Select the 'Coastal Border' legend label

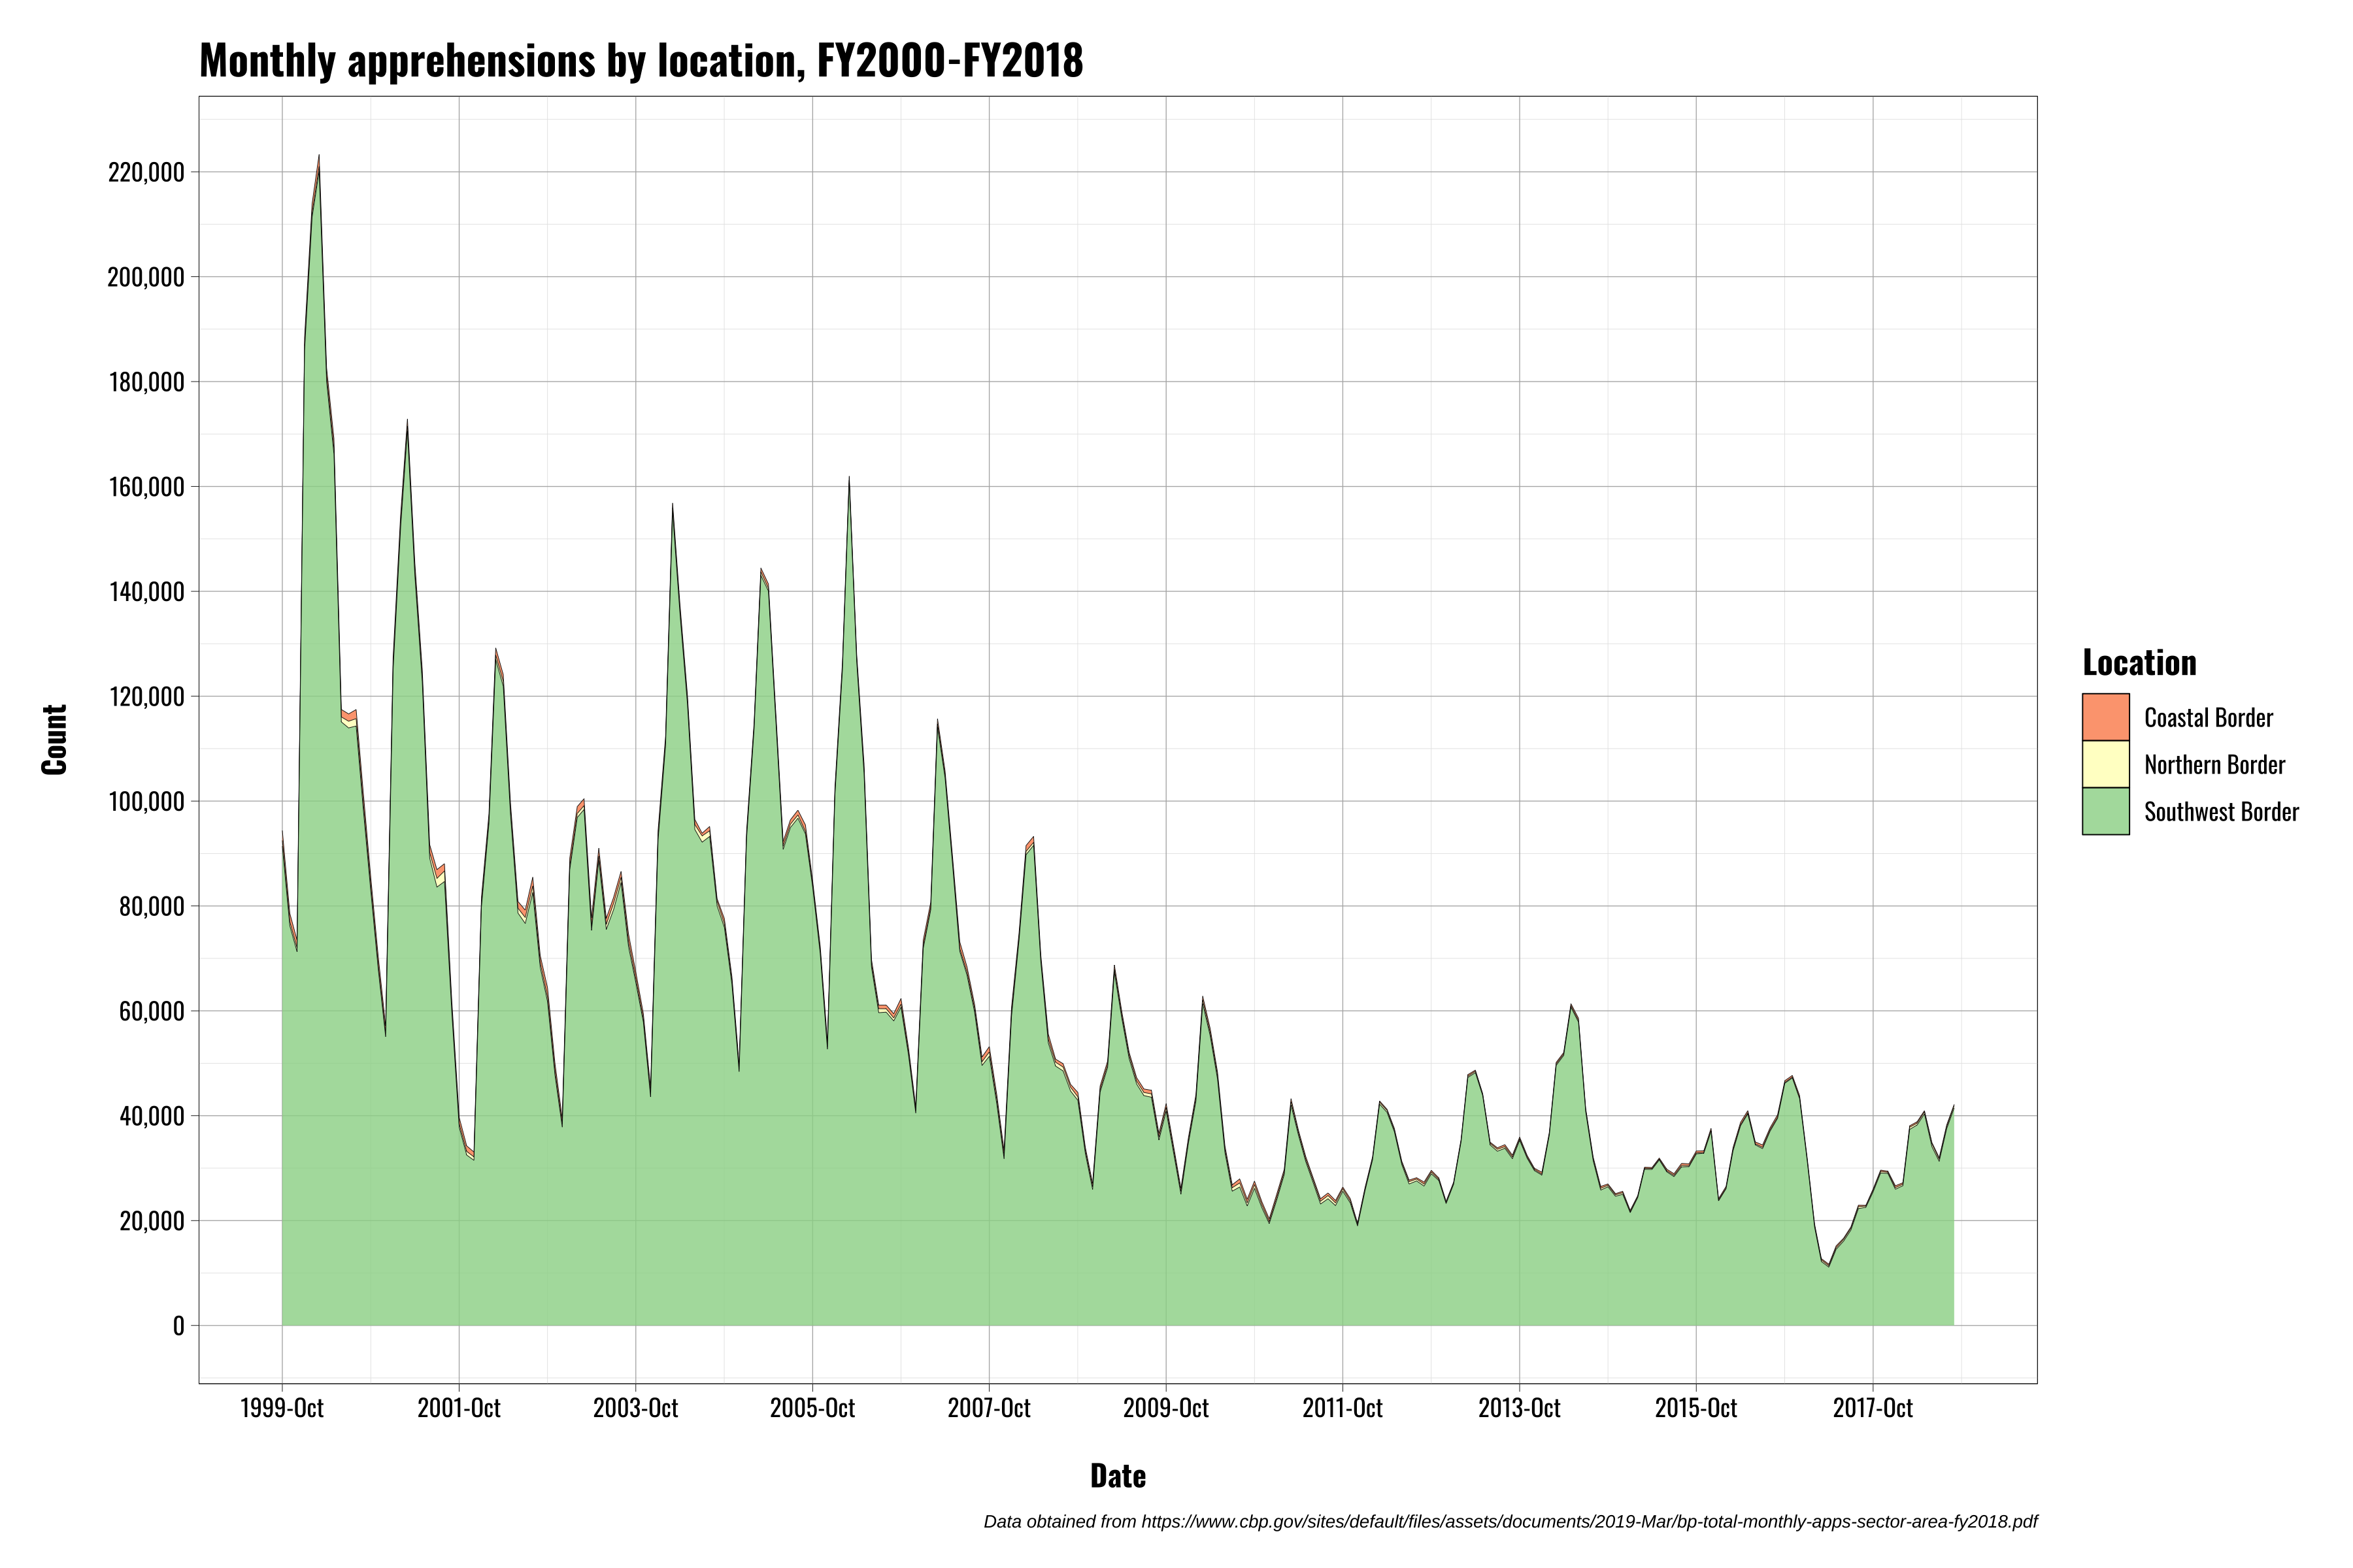tap(2209, 718)
